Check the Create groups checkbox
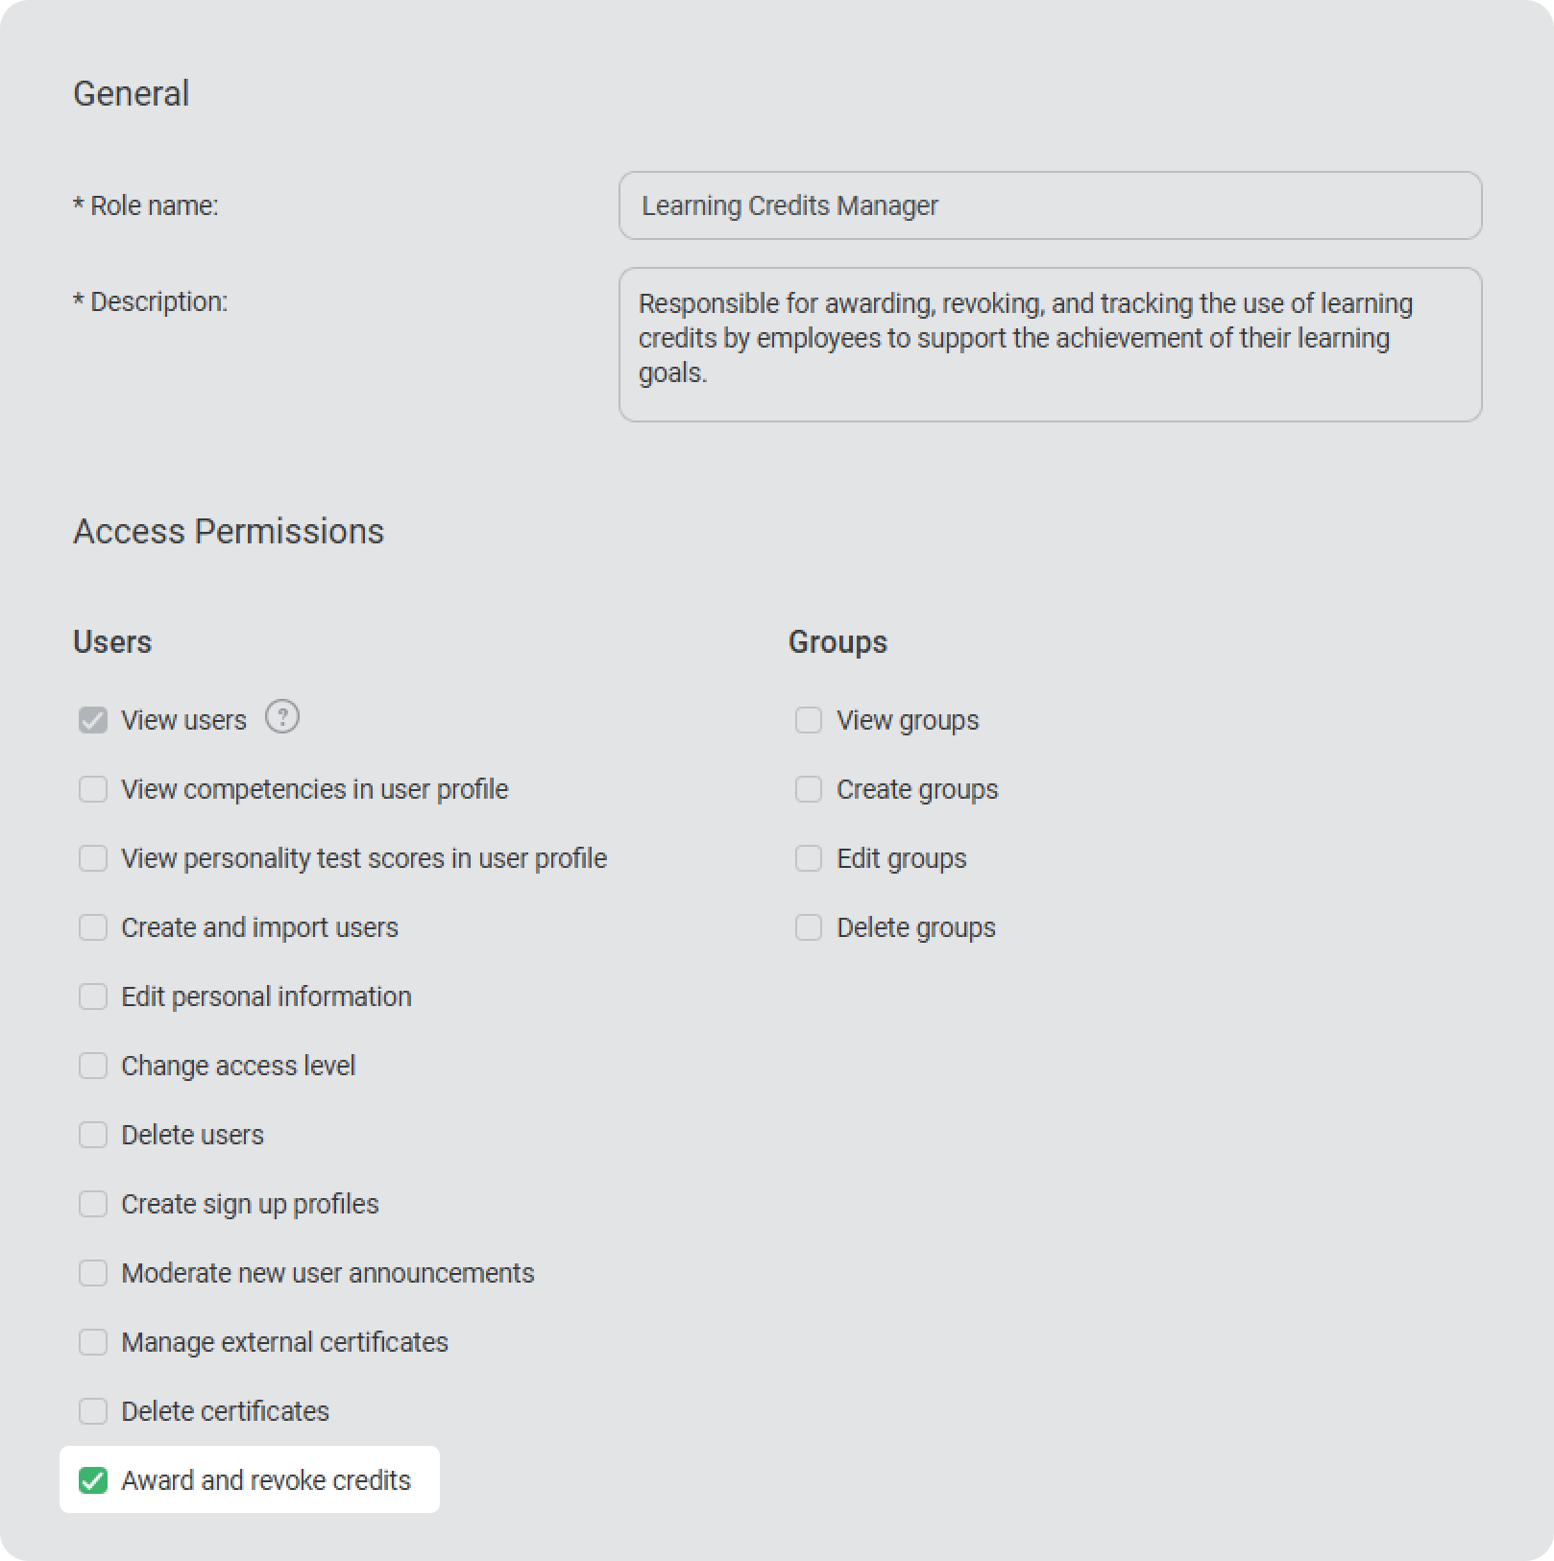1554x1561 pixels. pyautogui.click(x=809, y=789)
